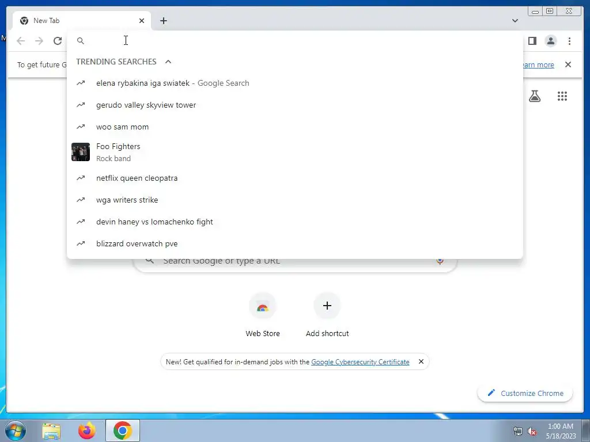Click the address bar magnifier icon
The image size is (590, 442).
(x=81, y=41)
